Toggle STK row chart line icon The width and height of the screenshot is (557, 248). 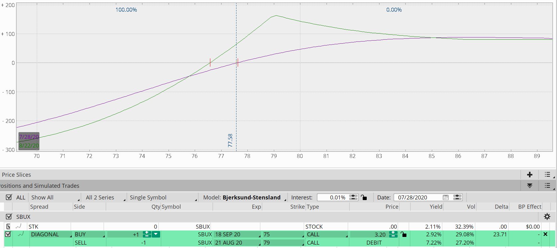(18, 226)
